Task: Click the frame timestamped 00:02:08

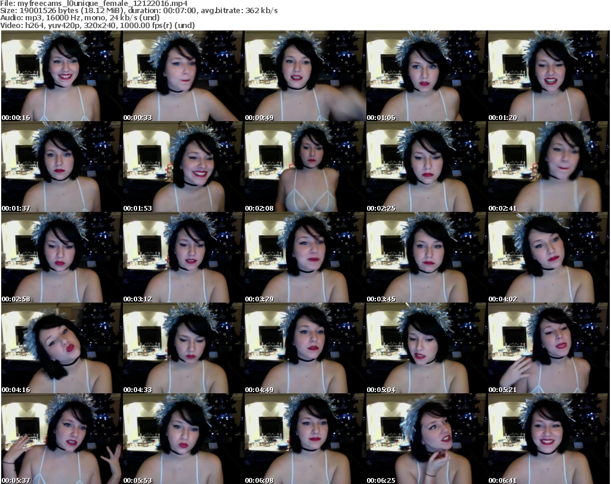Action: [x=305, y=167]
